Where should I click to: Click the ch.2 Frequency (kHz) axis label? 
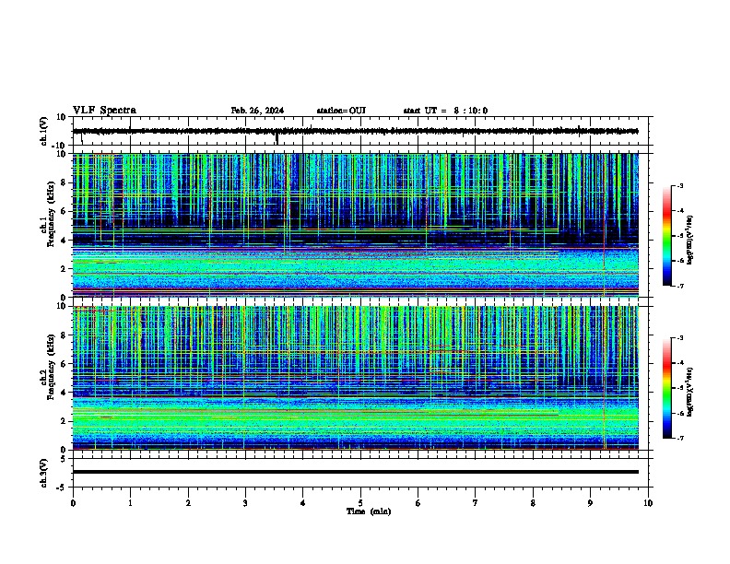[47, 367]
